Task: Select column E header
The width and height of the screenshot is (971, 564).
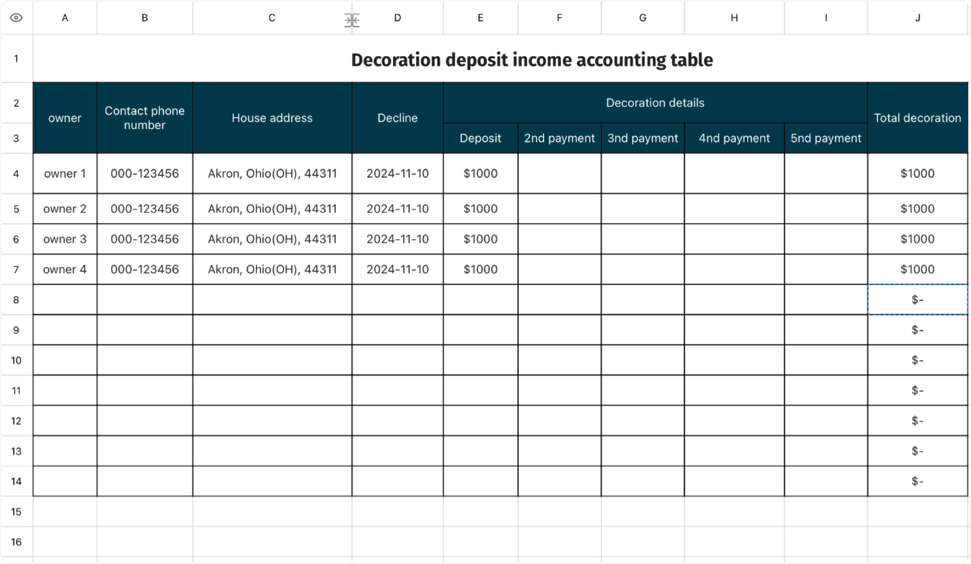Action: [480, 18]
